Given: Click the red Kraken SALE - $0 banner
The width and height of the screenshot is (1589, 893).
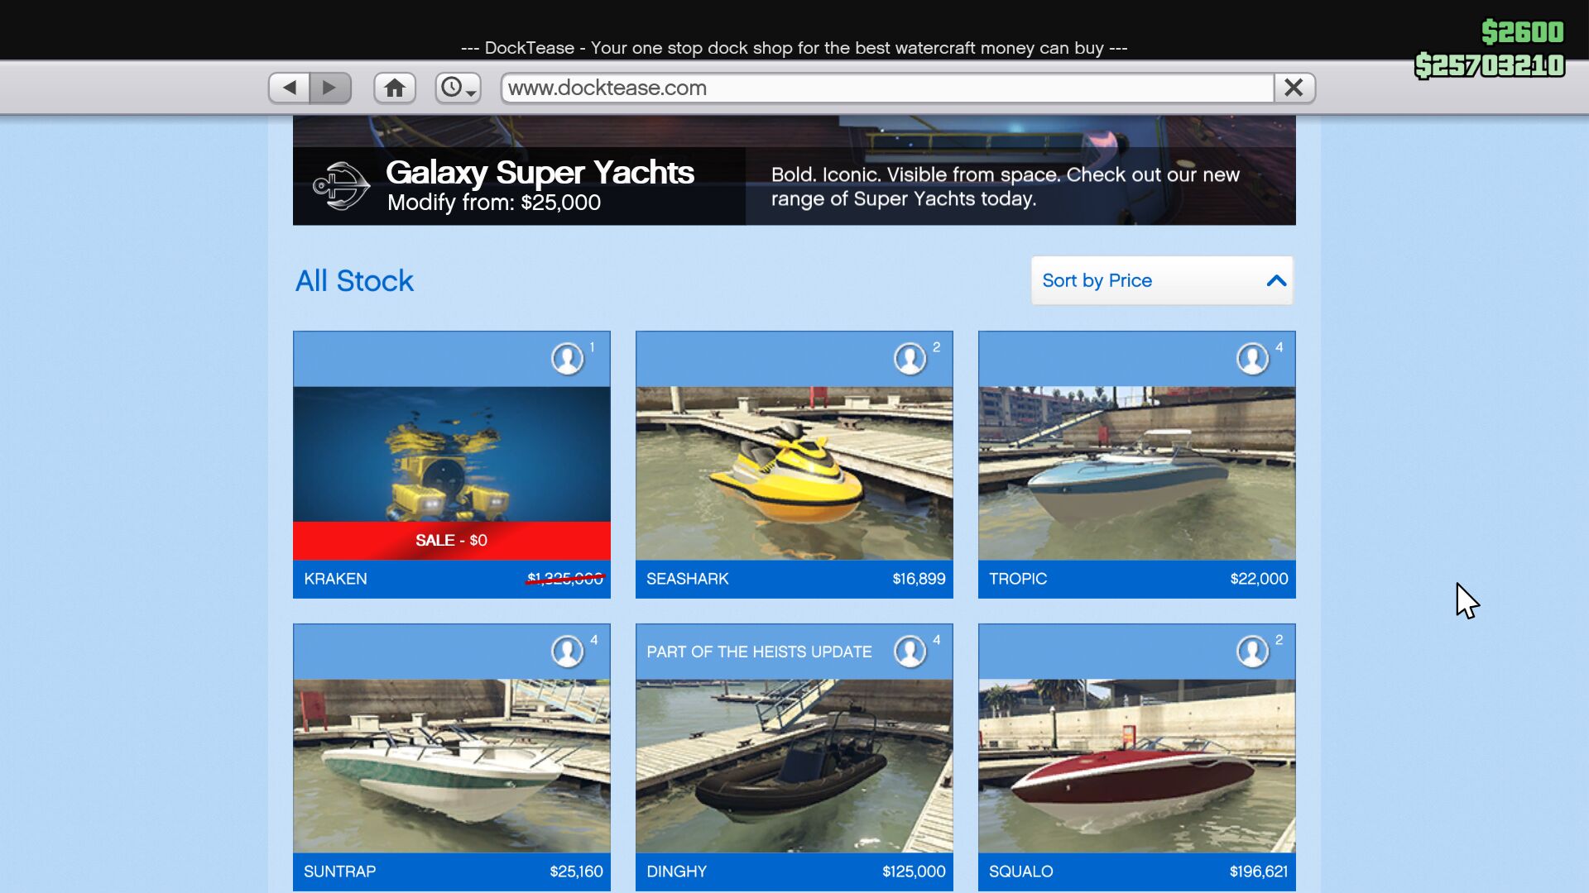Looking at the screenshot, I should pos(451,540).
